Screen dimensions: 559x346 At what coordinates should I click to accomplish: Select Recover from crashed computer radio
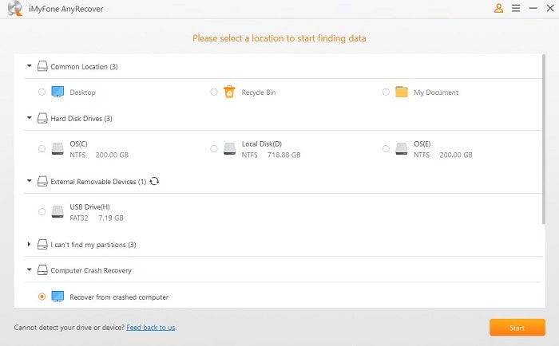42,297
